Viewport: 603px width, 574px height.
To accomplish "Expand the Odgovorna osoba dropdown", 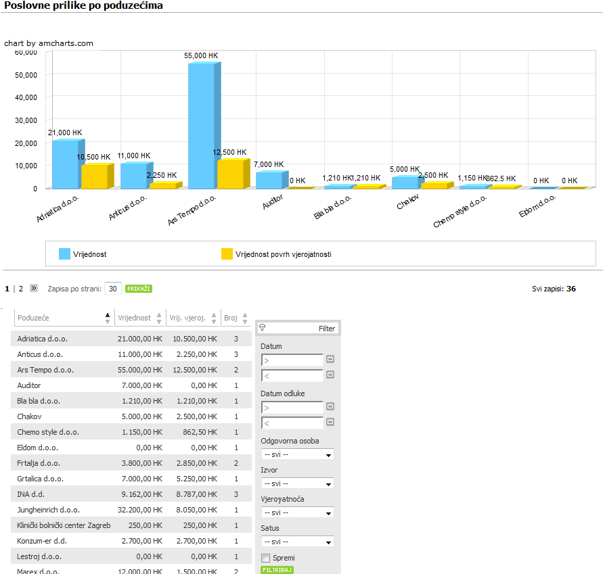I will click(297, 454).
